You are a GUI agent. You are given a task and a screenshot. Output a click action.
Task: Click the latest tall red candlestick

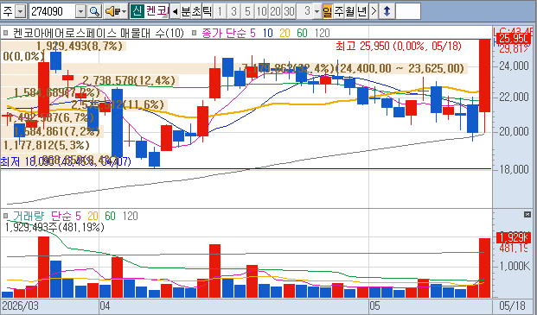click(x=484, y=75)
